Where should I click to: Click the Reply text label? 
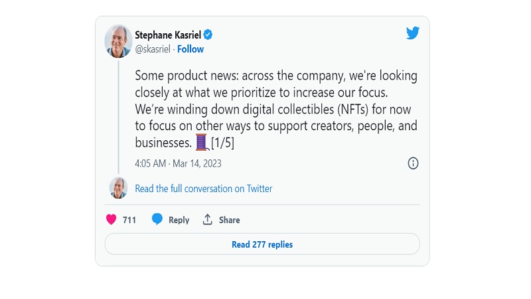point(179,220)
